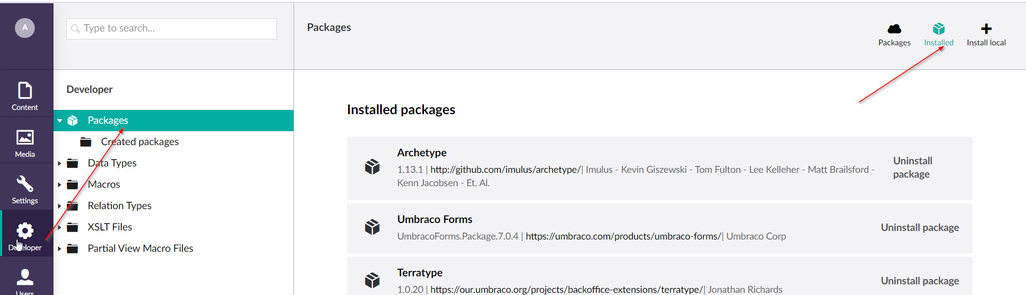
Task: Select Created packages in the tree
Action: (x=140, y=142)
